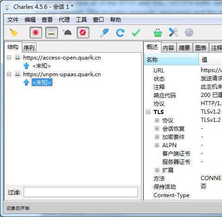Viewport: 222px width, 217px height.
Task: Click upload arrow under unpm-upaas.quark.cn
Action: click(x=26, y=82)
